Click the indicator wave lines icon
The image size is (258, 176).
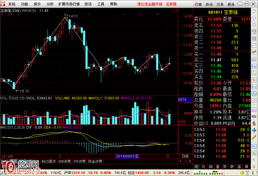pyautogui.click(x=254, y=110)
